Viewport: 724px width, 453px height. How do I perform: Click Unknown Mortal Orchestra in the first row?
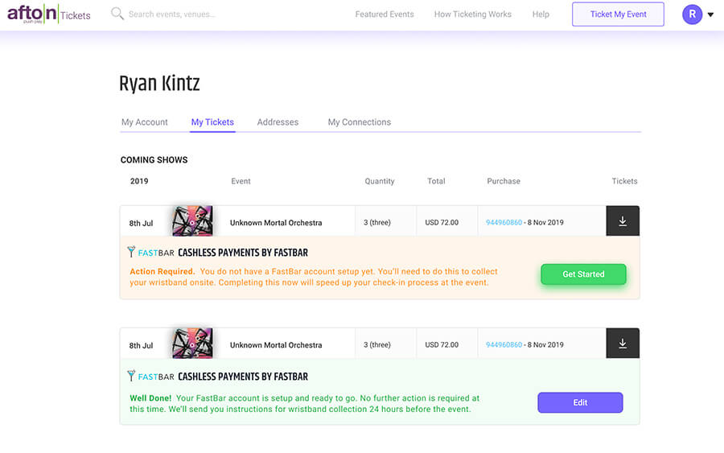click(x=276, y=223)
